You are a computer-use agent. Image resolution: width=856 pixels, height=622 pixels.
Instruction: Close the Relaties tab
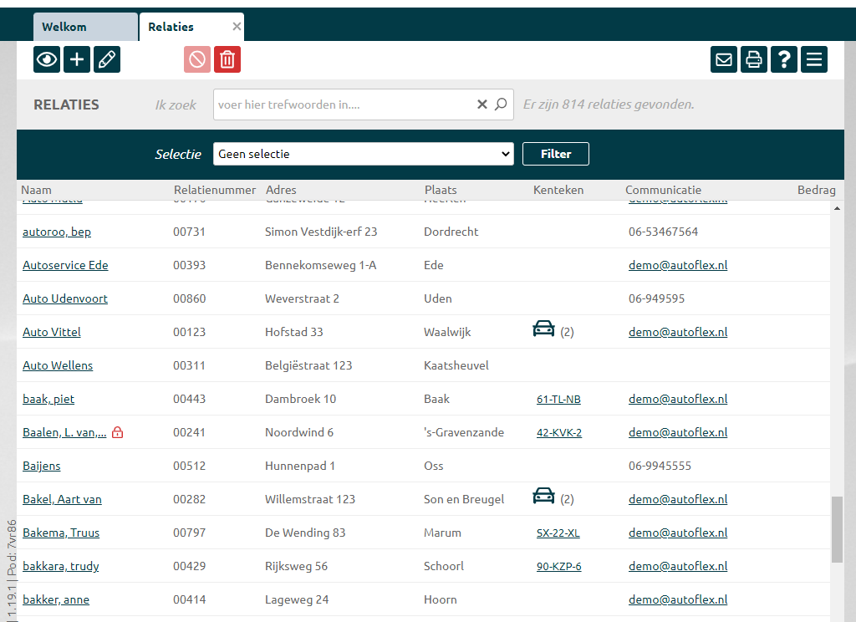[x=237, y=27]
